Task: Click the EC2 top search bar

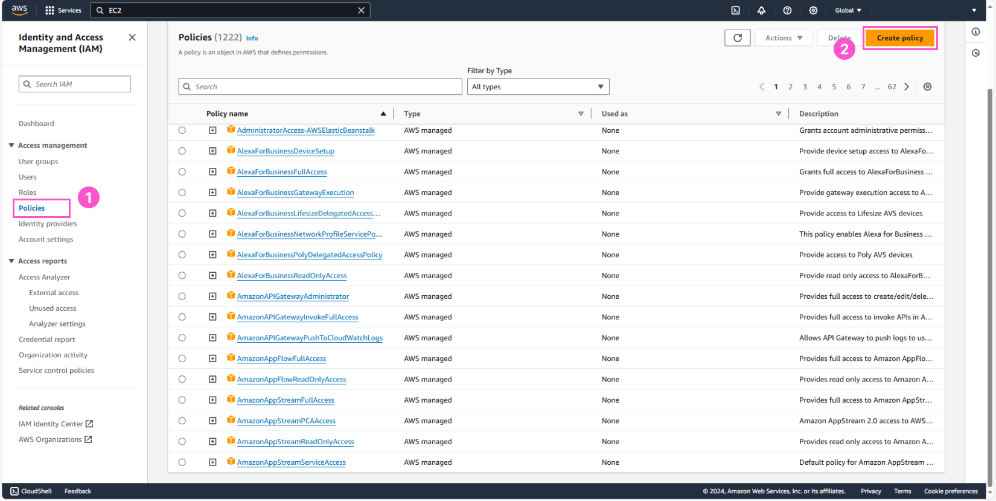Action: (x=230, y=10)
